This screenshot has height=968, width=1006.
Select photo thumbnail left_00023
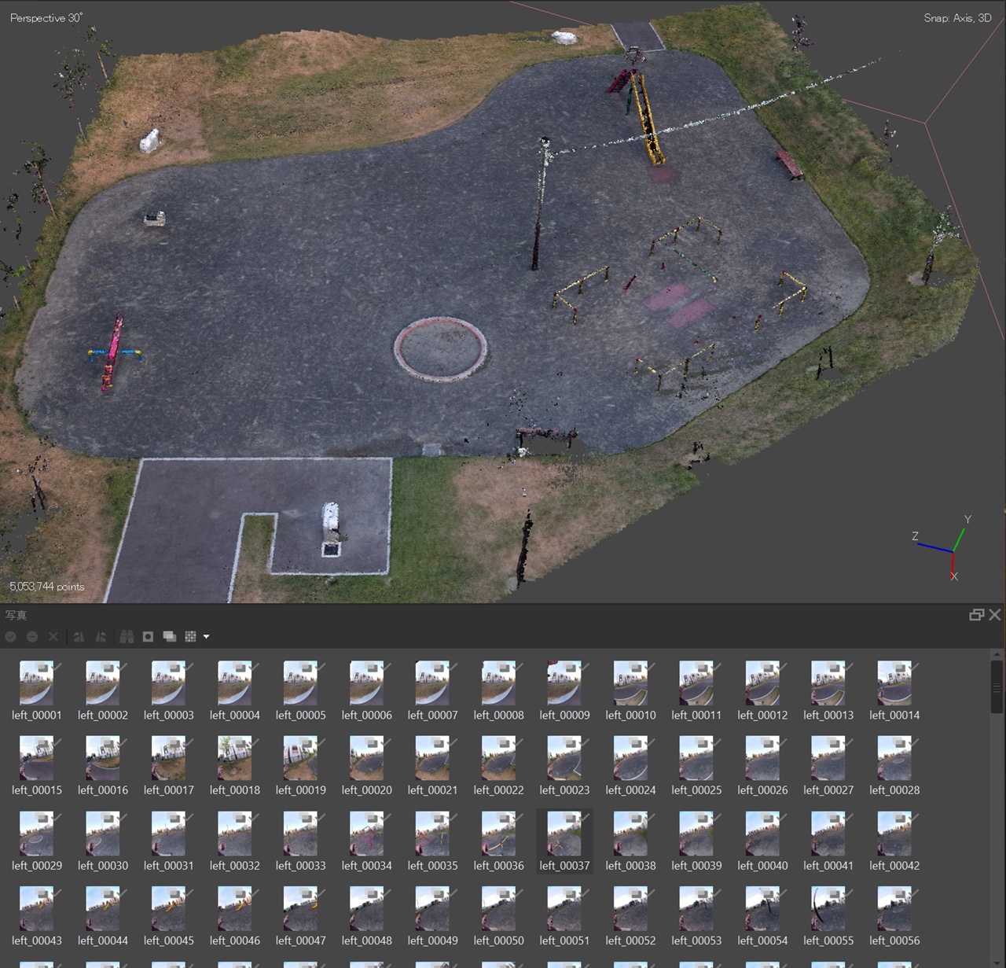(x=564, y=758)
